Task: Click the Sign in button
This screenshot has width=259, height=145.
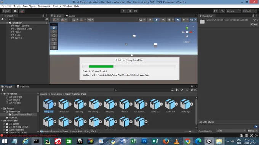Action: (6, 11)
